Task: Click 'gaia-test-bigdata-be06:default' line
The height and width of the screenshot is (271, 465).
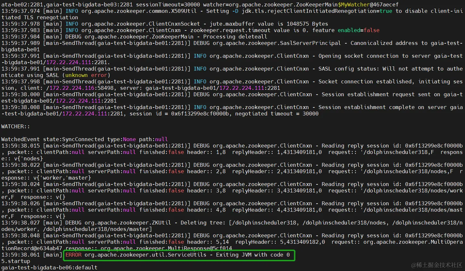Action: pos(49,267)
